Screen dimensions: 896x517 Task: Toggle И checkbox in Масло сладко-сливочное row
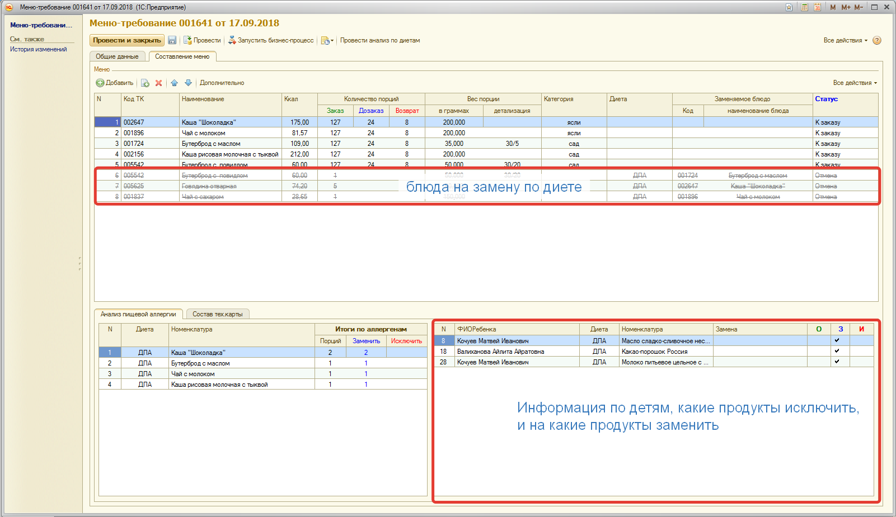861,340
